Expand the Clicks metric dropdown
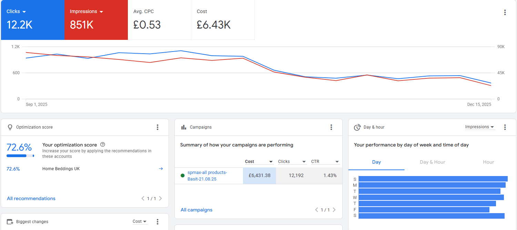 [x=24, y=12]
